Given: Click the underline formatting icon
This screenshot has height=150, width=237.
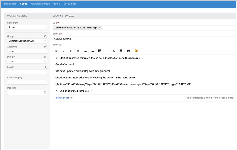Looking at the screenshot, I should pyautogui.click(x=71, y=51).
